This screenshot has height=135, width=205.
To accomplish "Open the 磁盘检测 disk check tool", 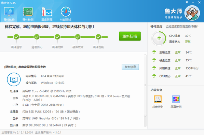I will 158,102.
